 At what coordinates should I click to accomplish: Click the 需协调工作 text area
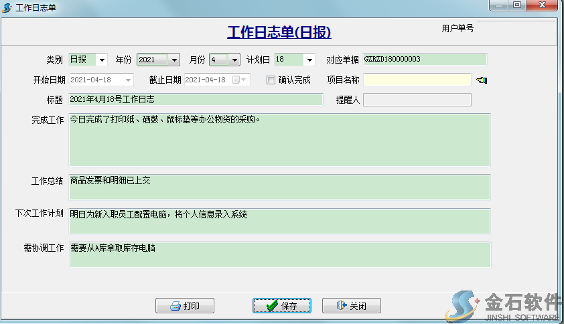tap(279, 254)
